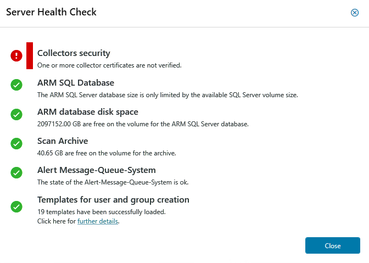This screenshot has height=263, width=369.
Task: Click the 19 templates successfully loaded message
Action: pyautogui.click(x=102, y=212)
